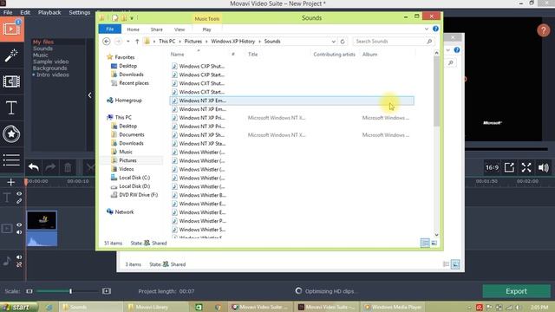Open the transitions panel icon
Image resolution: width=555 pixels, height=312 pixels.
tap(11, 81)
